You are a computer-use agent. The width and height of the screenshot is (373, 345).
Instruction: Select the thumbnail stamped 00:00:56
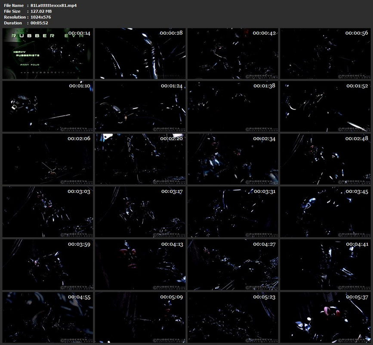click(325, 53)
